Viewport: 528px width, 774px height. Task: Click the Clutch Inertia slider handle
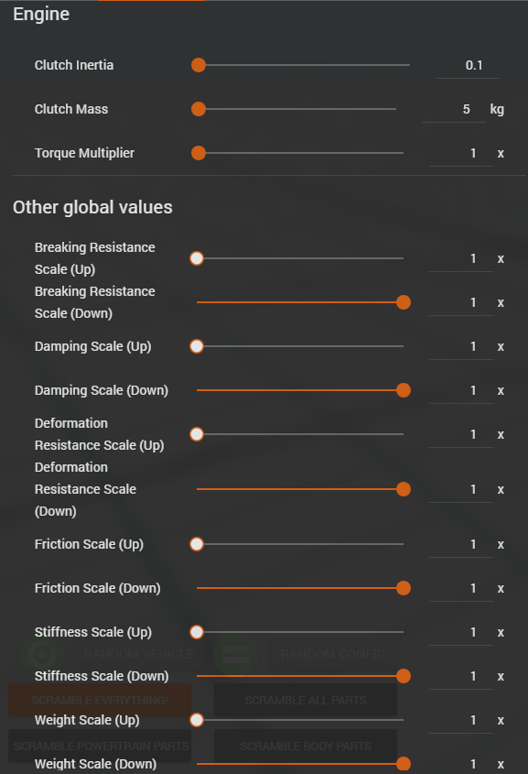199,65
